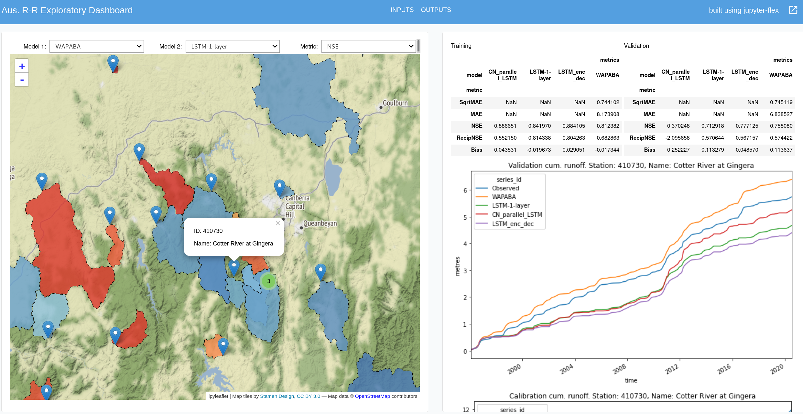Click the Training MAE value 8.173908

click(x=608, y=114)
